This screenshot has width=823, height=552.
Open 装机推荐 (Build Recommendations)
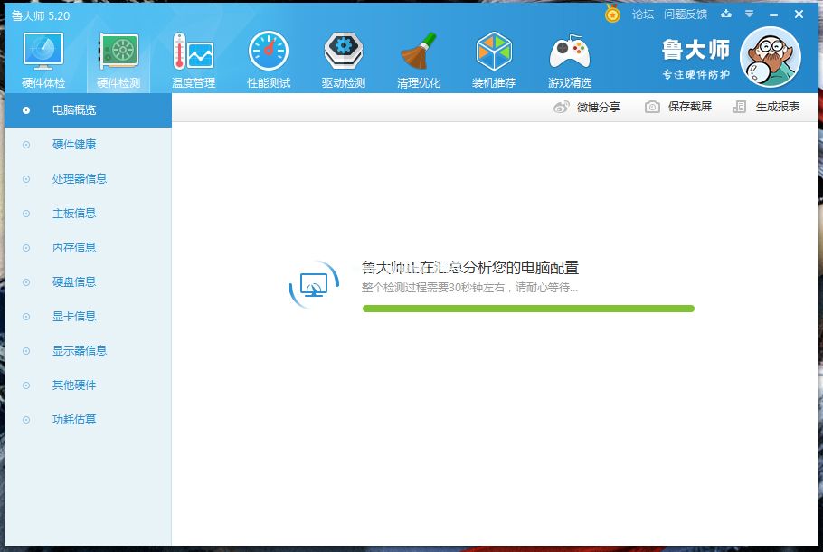coord(492,58)
